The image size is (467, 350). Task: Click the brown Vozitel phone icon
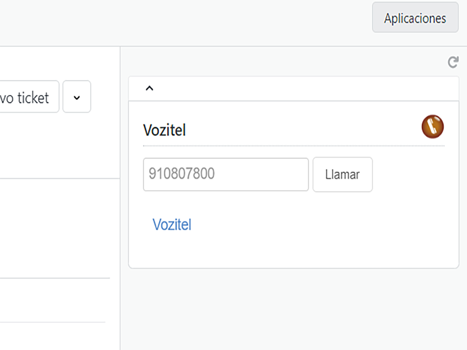pos(432,127)
